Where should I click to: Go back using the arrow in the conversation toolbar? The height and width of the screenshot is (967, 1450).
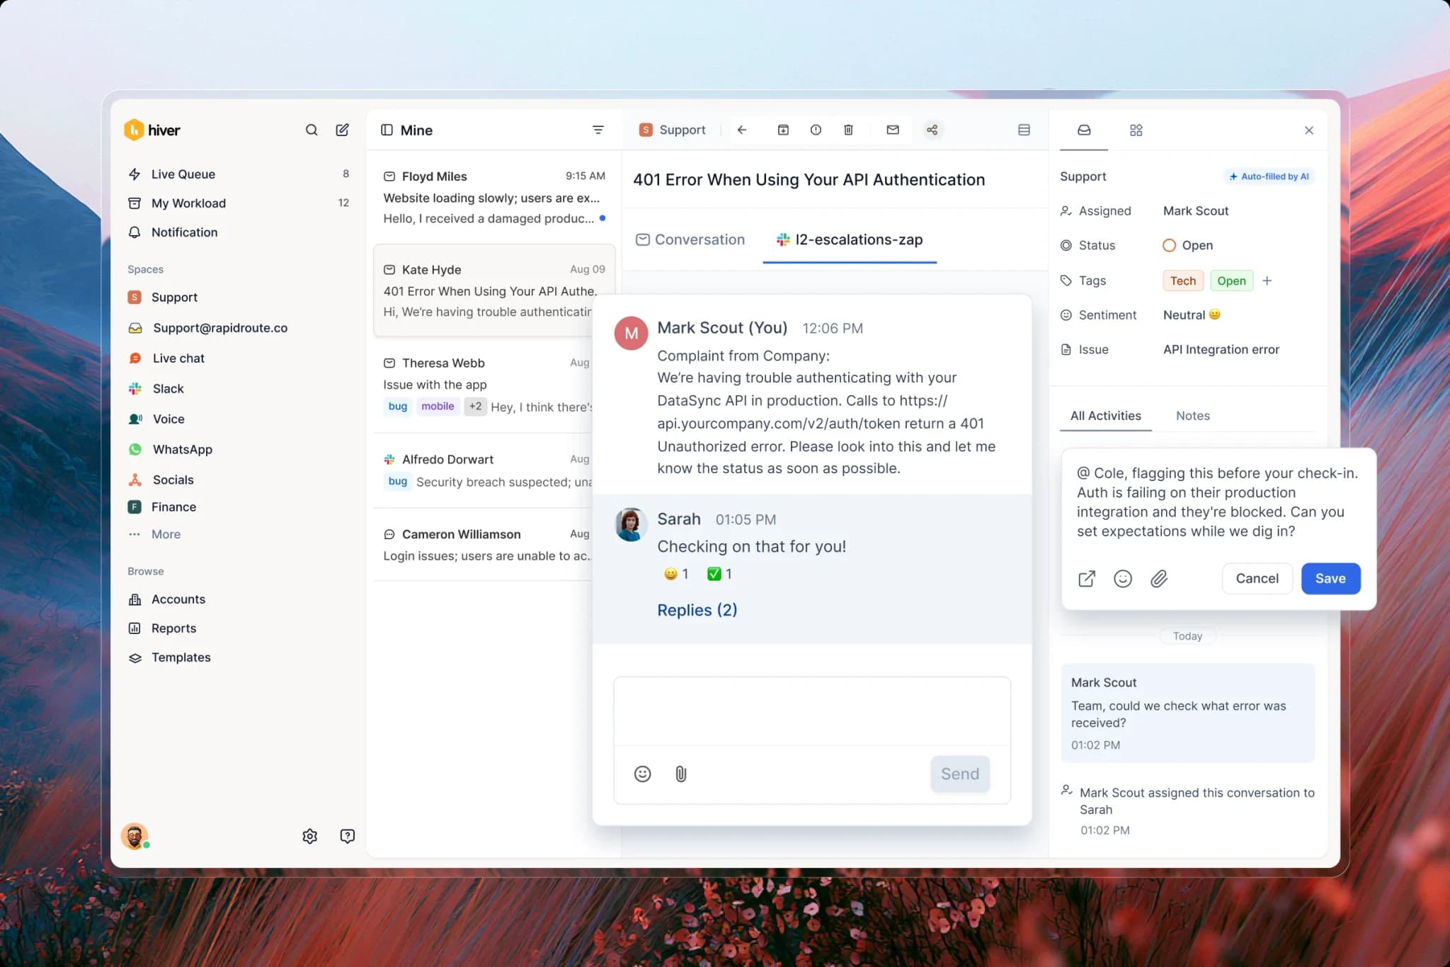[x=742, y=130]
